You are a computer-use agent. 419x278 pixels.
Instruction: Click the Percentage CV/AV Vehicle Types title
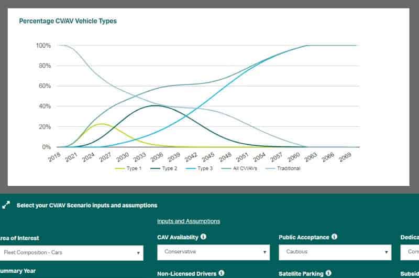click(68, 22)
